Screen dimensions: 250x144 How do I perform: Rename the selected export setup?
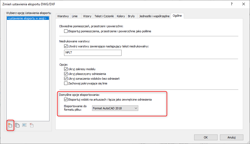click(24, 125)
